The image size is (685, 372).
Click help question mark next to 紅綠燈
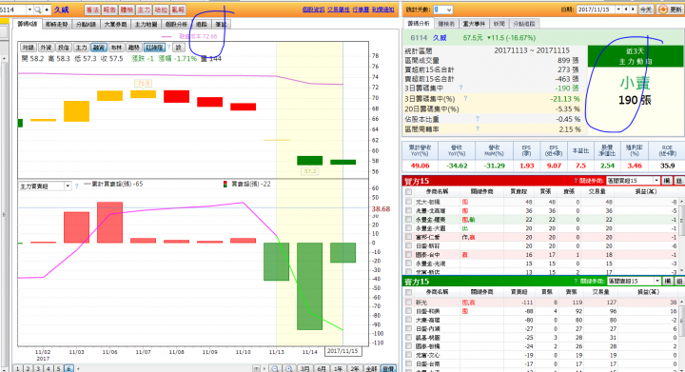[x=168, y=48]
